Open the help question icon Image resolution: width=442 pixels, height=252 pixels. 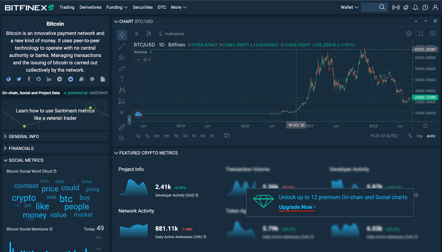(425, 7)
